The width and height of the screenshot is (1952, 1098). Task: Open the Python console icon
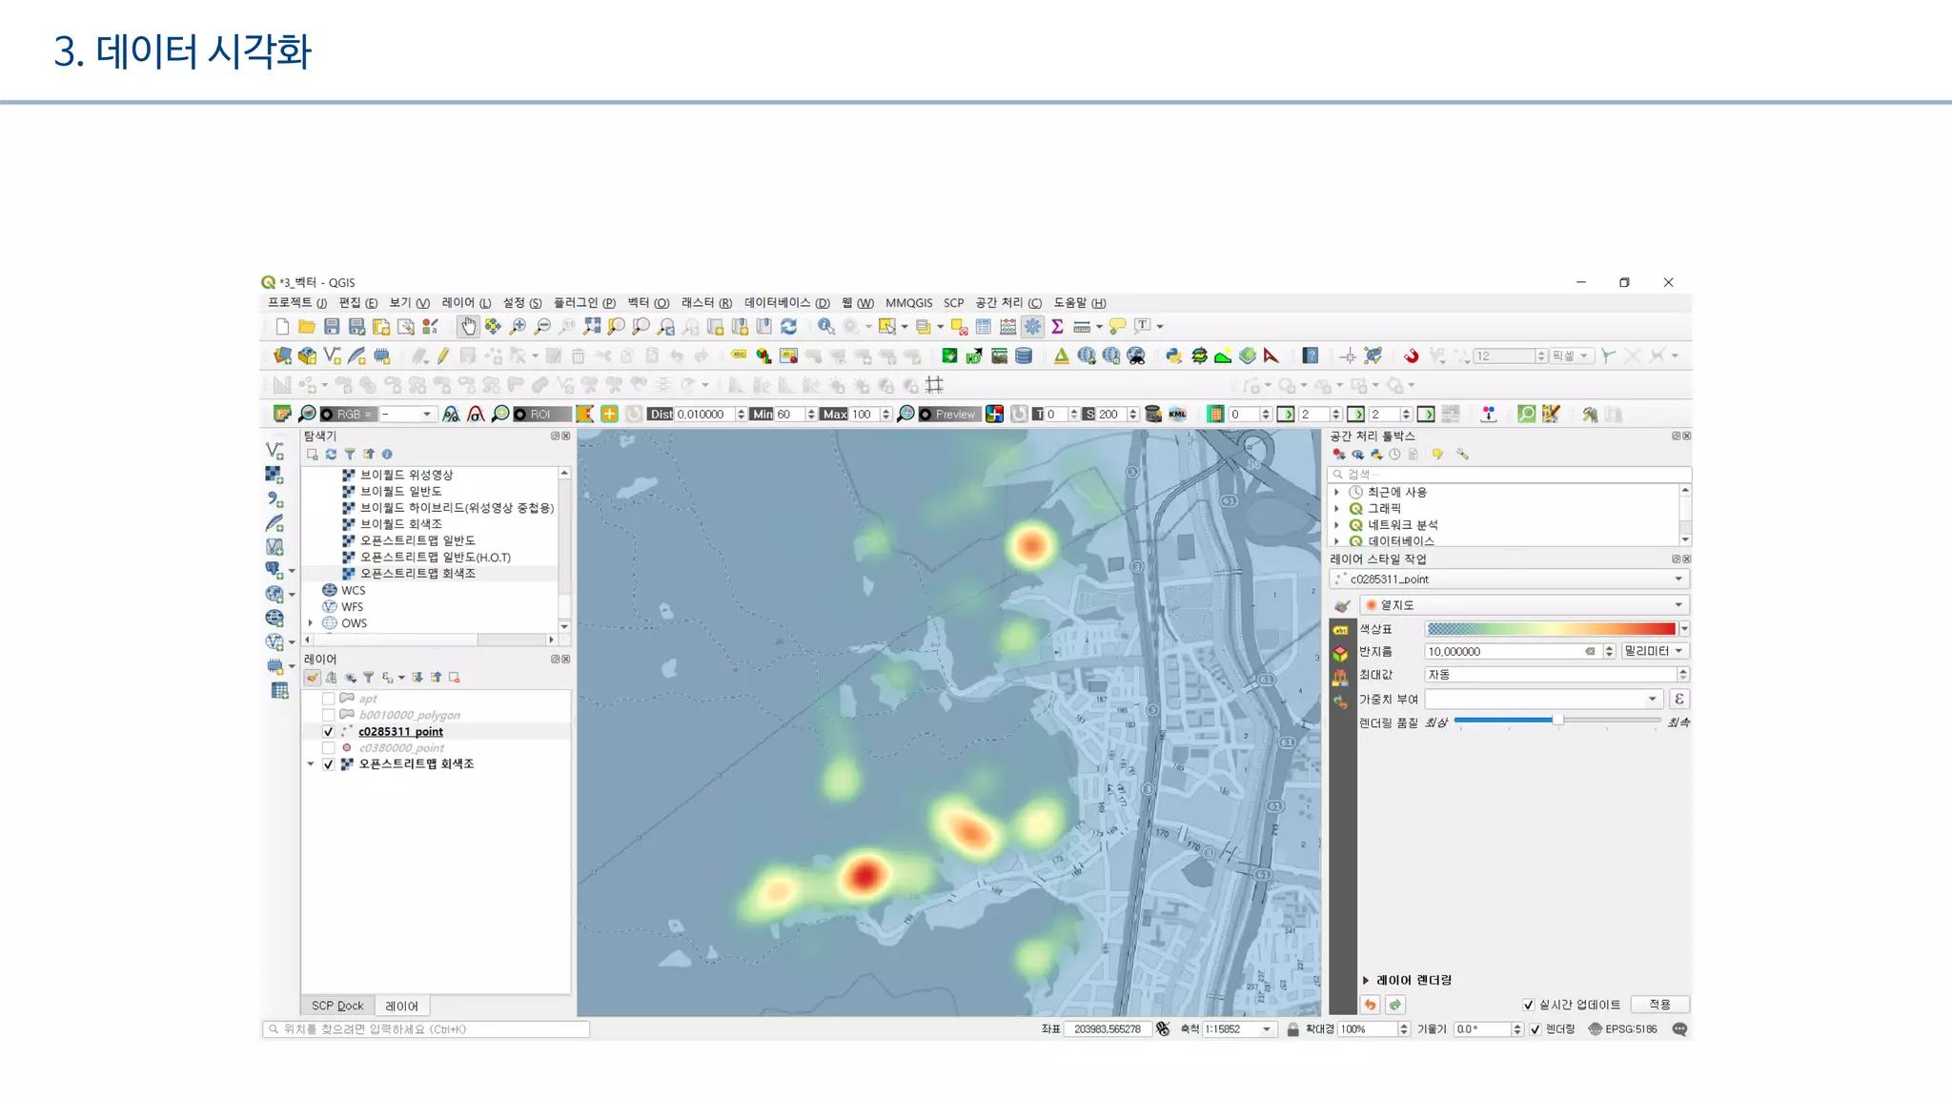(x=1173, y=356)
